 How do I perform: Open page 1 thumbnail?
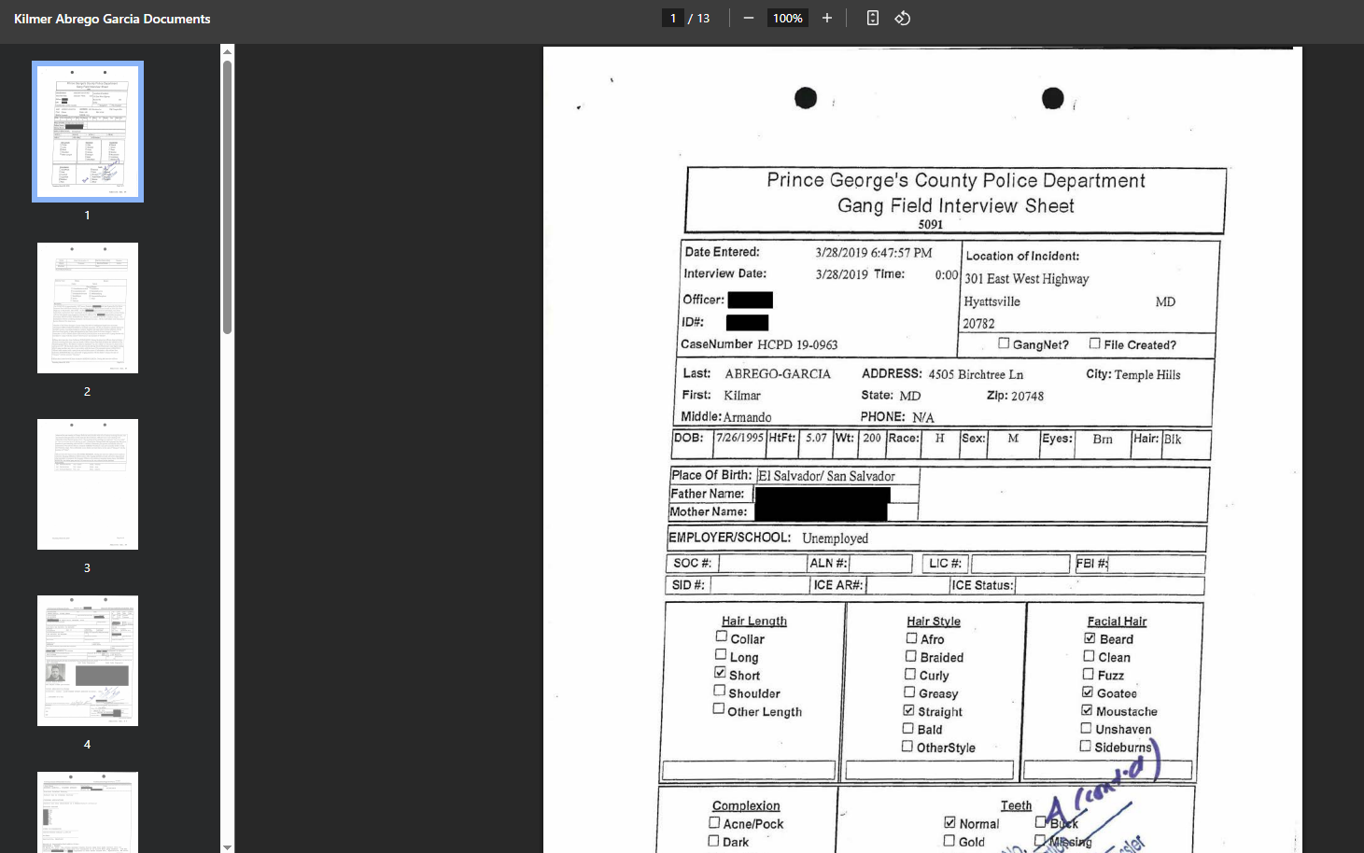pyautogui.click(x=88, y=132)
